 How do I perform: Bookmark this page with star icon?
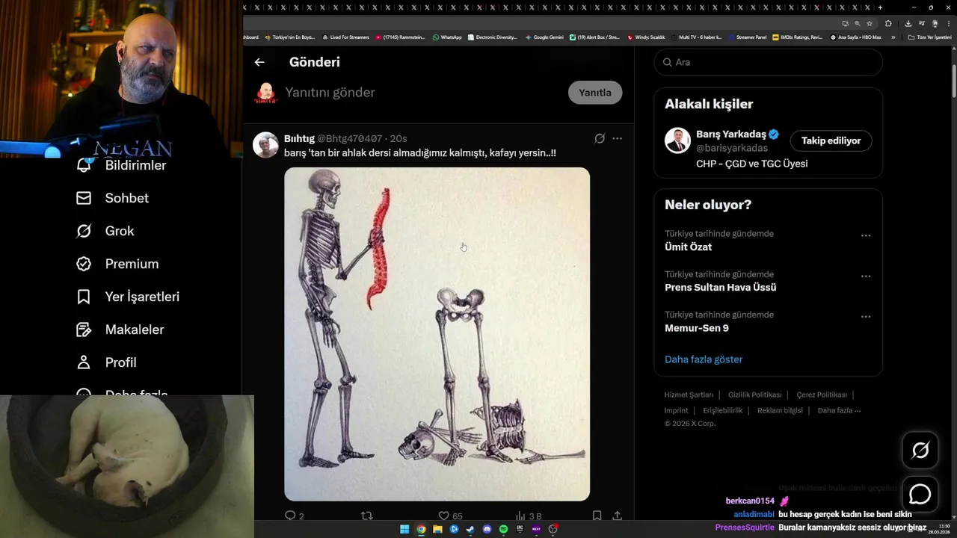coord(869,23)
